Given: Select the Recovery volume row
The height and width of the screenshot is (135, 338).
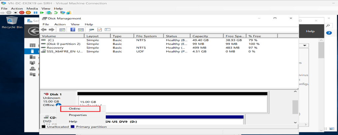Looking at the screenshot, I should pyautogui.click(x=48, y=48).
